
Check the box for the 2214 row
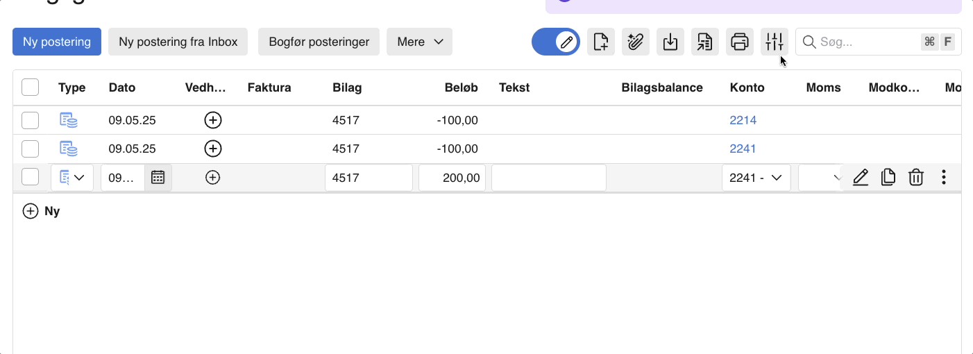[x=30, y=120]
